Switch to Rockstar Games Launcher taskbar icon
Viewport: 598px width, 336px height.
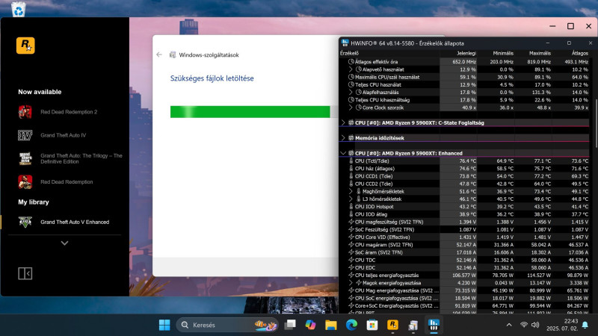click(x=392, y=325)
